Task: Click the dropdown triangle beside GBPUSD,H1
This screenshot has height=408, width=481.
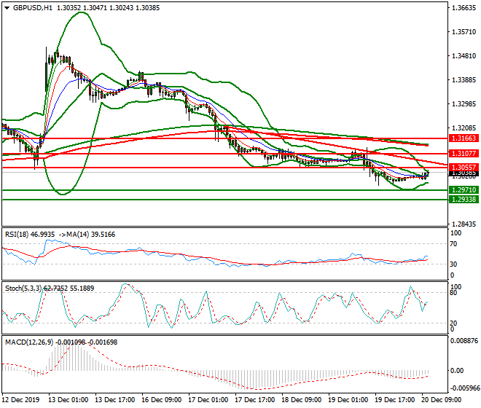Action: pos(7,7)
